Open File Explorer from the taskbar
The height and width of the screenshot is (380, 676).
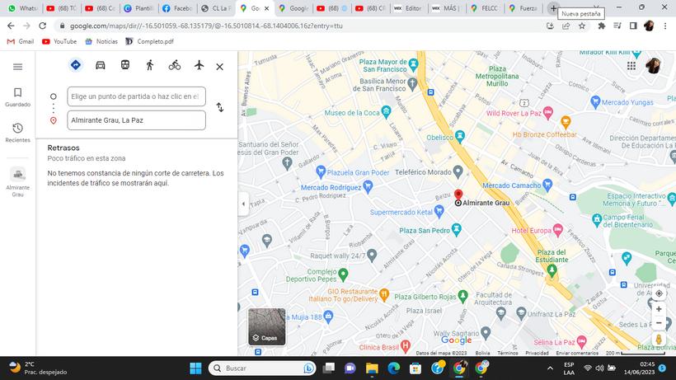[372, 368]
